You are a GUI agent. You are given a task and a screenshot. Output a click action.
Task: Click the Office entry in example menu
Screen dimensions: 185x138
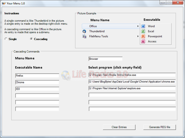click(x=111, y=26)
